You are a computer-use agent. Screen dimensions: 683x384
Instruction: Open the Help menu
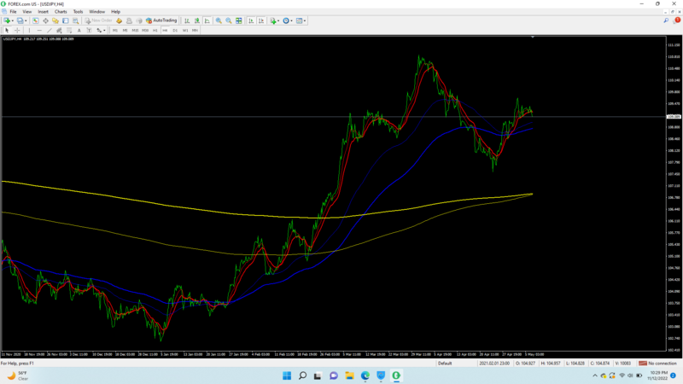click(x=115, y=12)
